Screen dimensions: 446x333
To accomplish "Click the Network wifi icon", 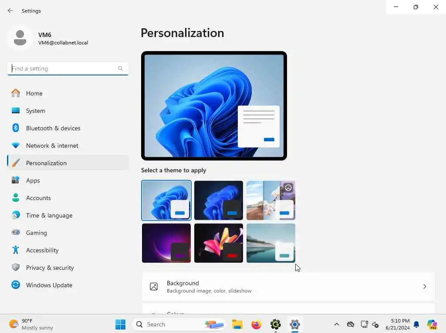I will pyautogui.click(x=16, y=146).
